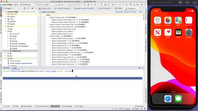This screenshot has width=198, height=111.
Task: Open the Messages tool window
Action: [67, 106]
